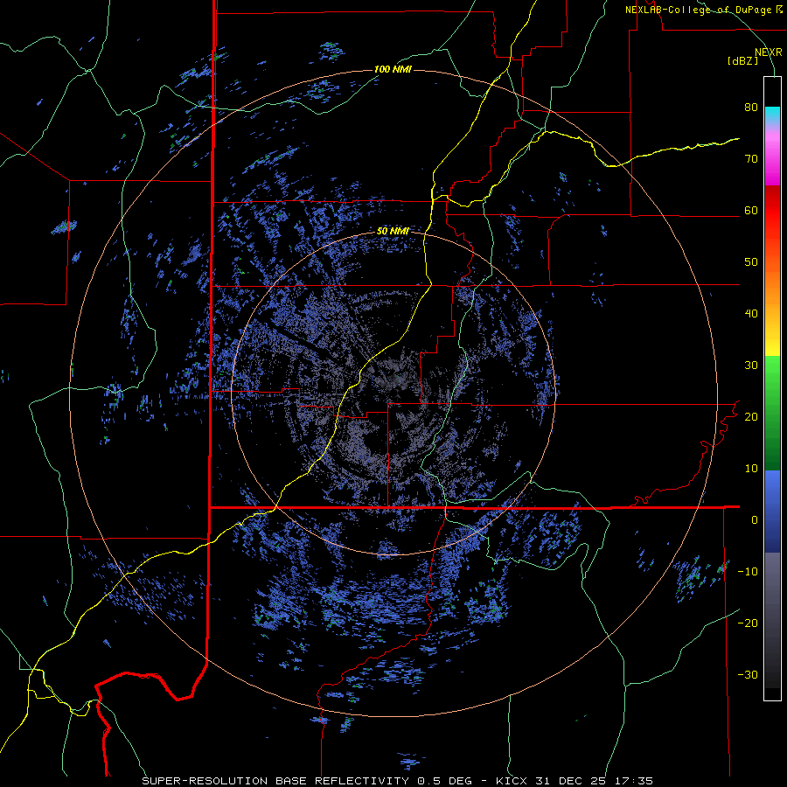Screen dimensions: 787x787
Task: Click the NEXR label above the legend
Action: tap(768, 52)
